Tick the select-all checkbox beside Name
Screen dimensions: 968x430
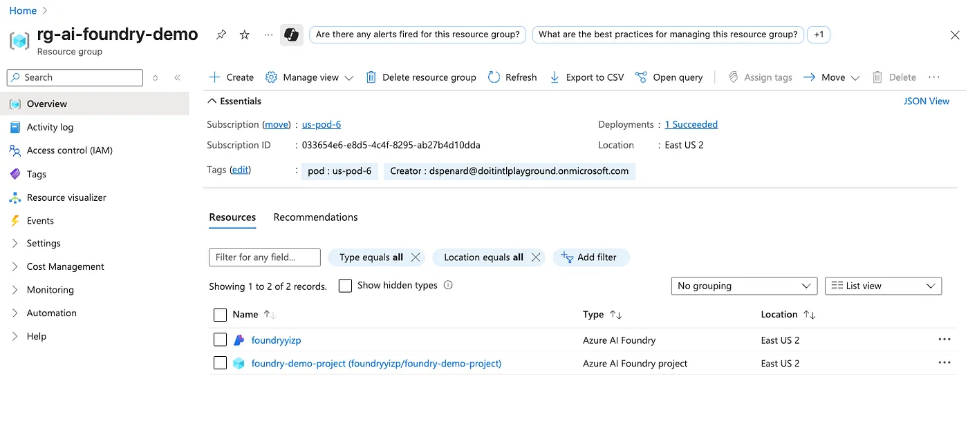pyautogui.click(x=221, y=315)
